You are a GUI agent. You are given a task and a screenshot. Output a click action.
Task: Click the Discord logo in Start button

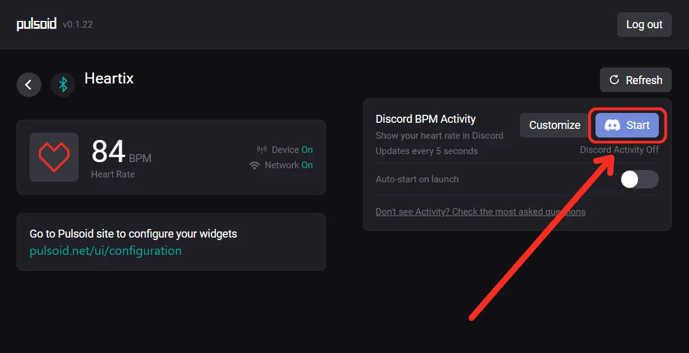pos(612,125)
